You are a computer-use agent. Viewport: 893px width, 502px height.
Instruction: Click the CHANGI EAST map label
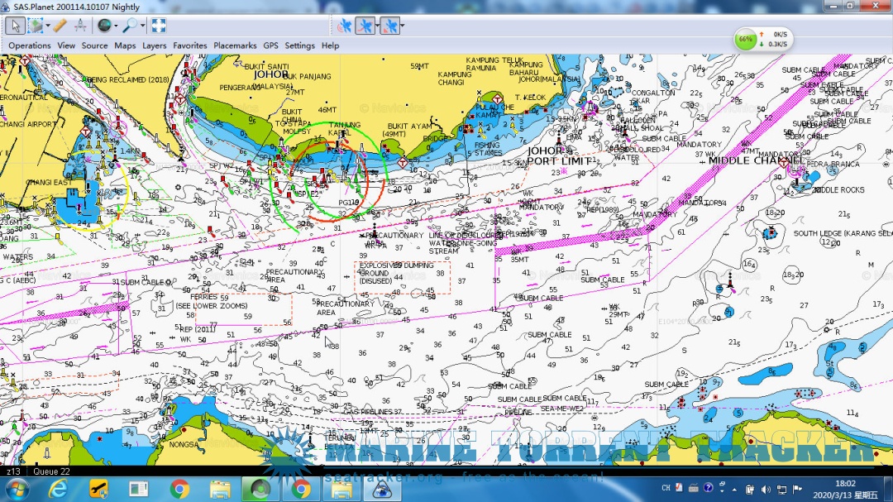point(49,182)
